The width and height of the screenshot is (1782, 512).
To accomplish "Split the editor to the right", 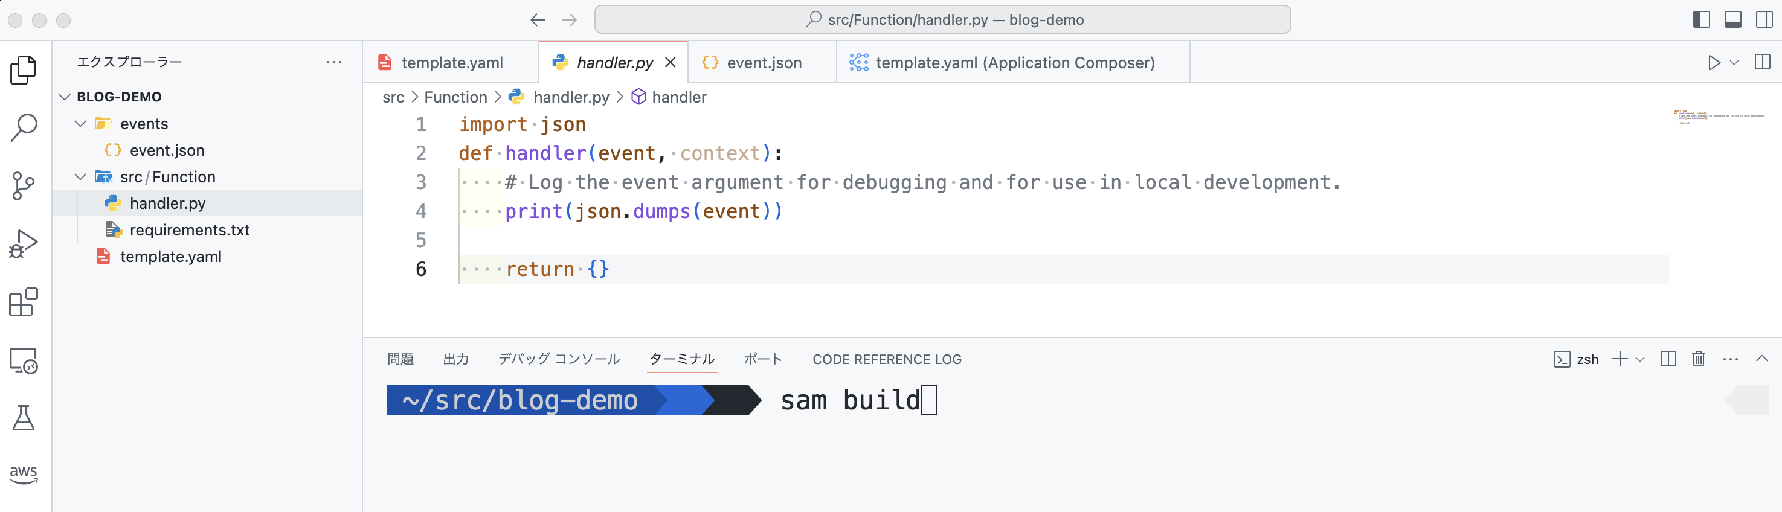I will pyautogui.click(x=1763, y=62).
